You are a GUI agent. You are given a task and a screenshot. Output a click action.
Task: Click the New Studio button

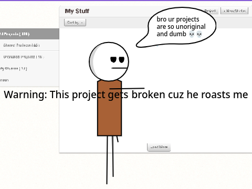234,11
